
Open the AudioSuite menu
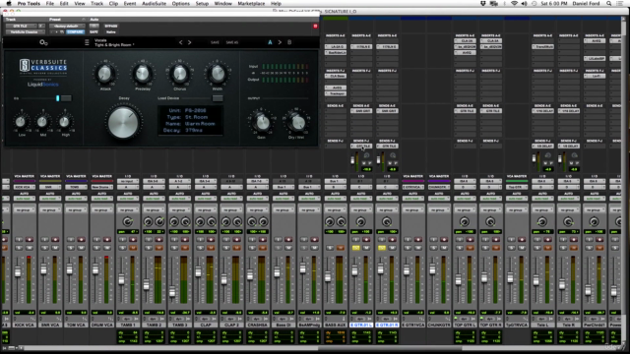(154, 3)
